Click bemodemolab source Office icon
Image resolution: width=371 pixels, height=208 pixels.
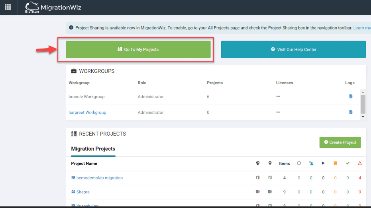pyautogui.click(x=258, y=177)
